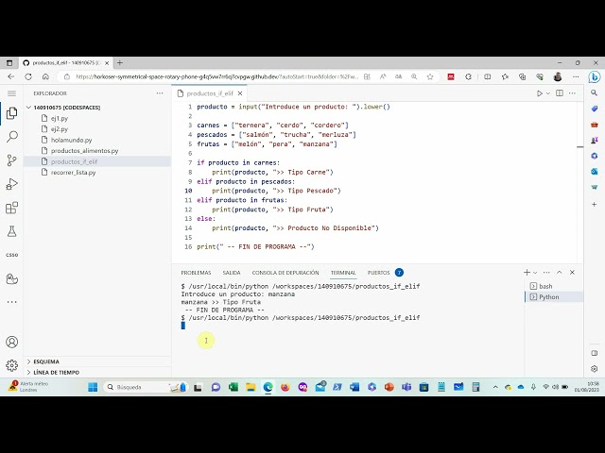Show additional activity bar views ellipsis
This screenshot has height=453, width=605.
tap(12, 302)
